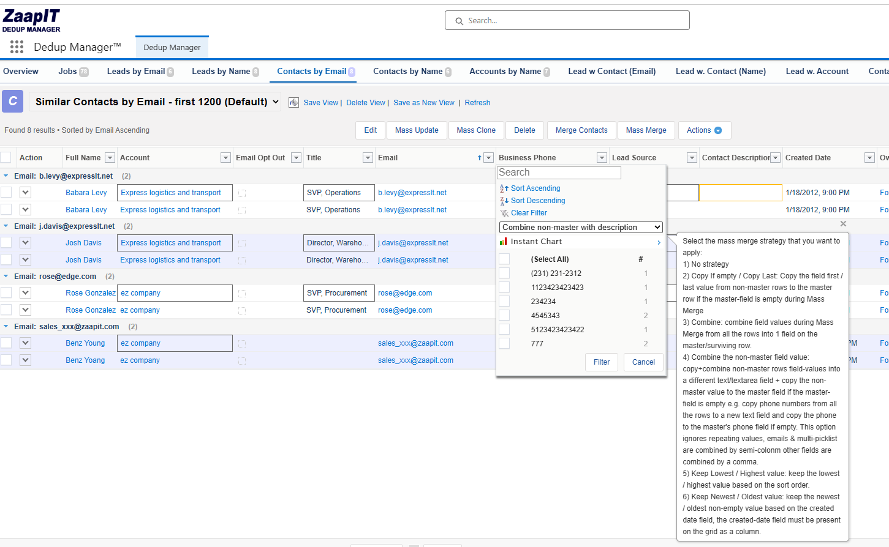Check the first Babara Levy row checkbox
Viewport: 889px width, 547px height.
click(x=6, y=192)
